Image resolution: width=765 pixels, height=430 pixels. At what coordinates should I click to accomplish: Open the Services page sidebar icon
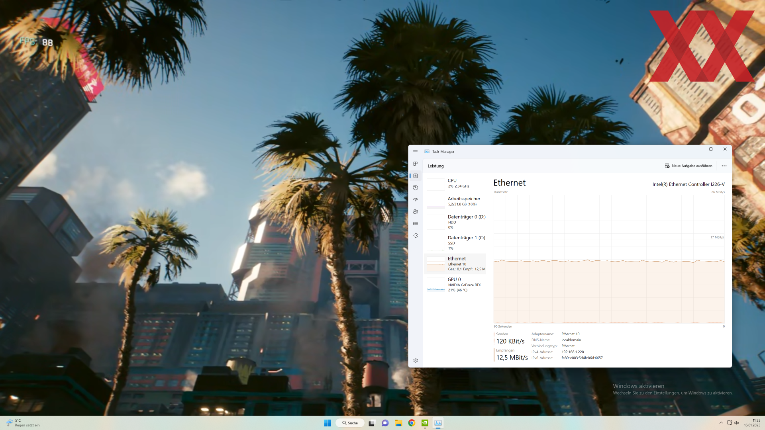(415, 235)
